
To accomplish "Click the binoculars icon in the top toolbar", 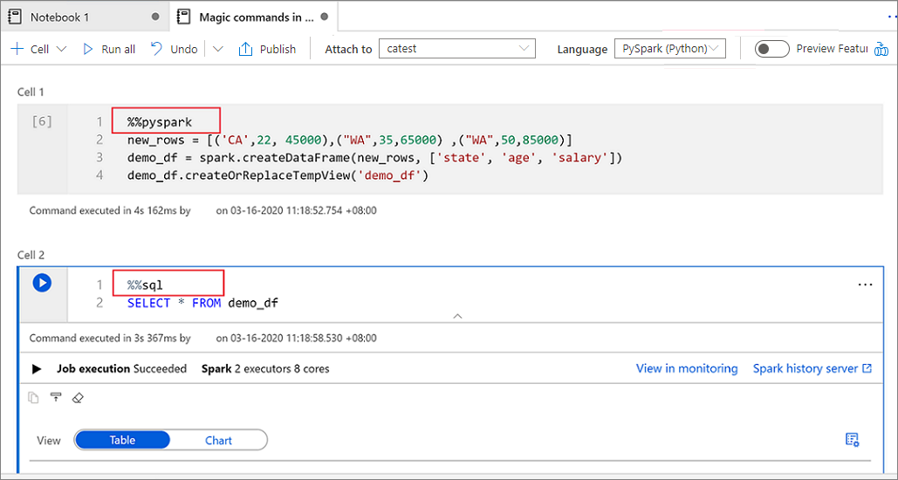I will [881, 49].
